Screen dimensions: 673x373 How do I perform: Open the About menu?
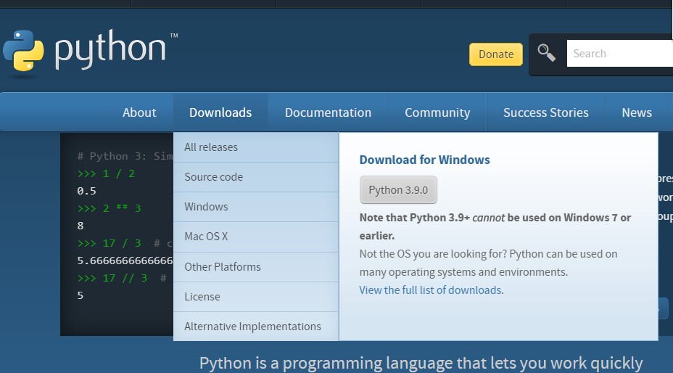139,112
